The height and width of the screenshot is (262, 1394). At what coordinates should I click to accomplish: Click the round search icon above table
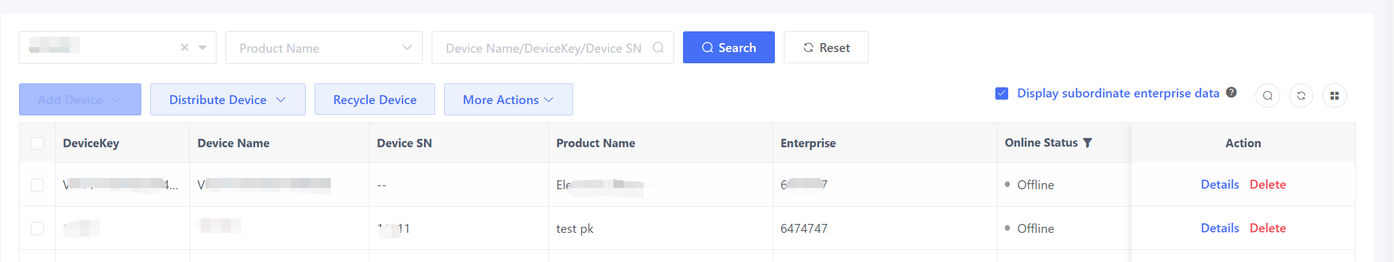coord(1267,96)
